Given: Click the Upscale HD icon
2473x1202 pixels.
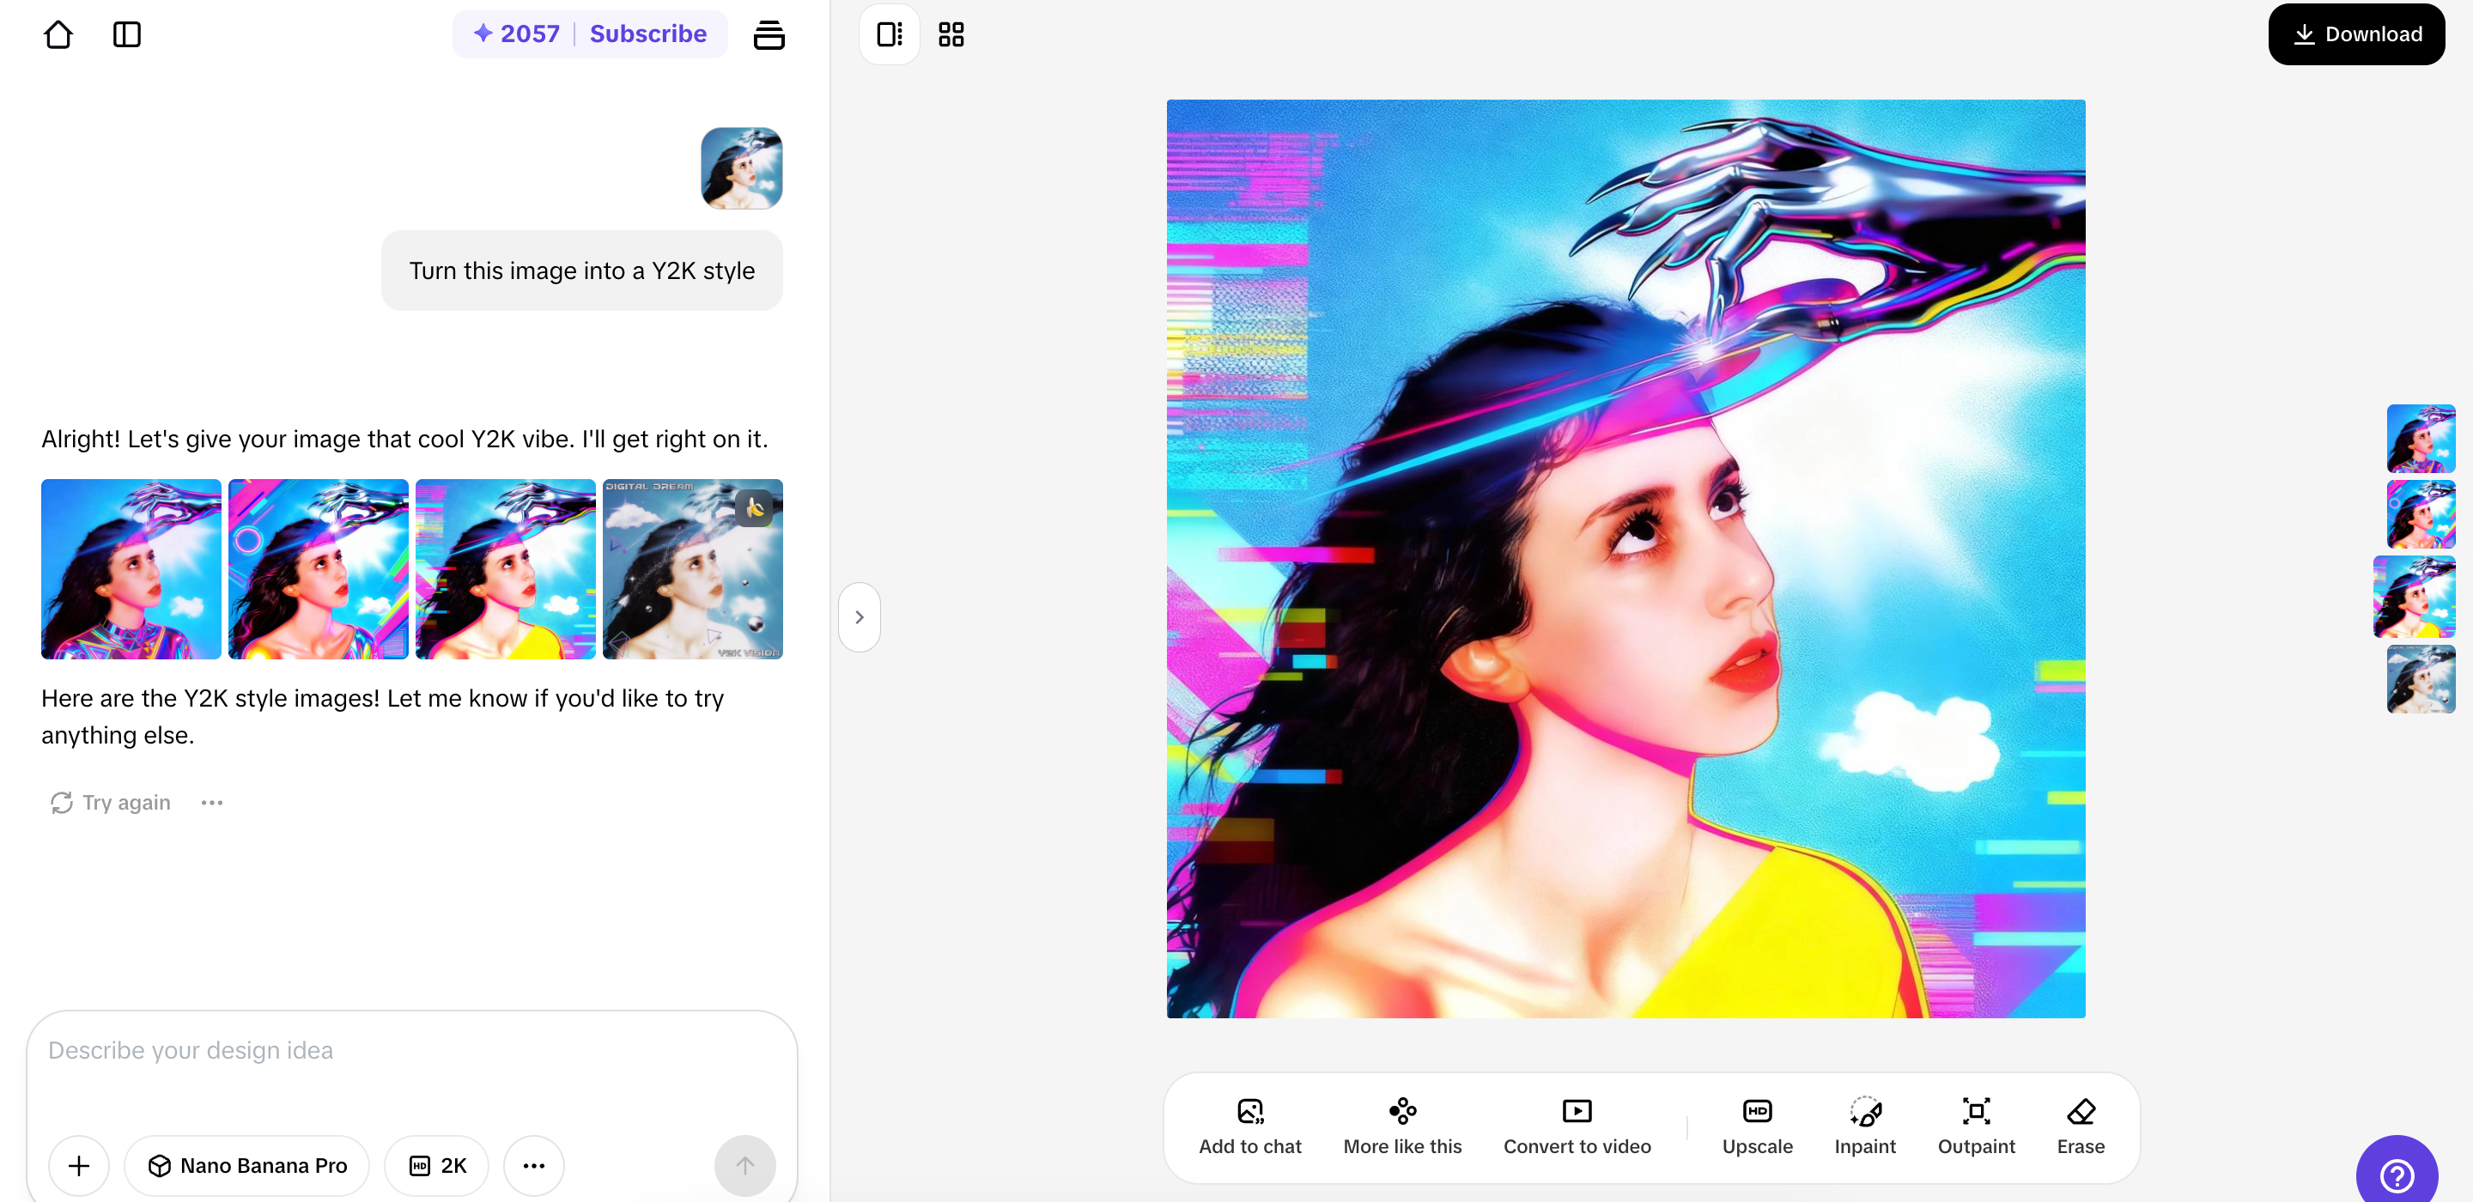Looking at the screenshot, I should tap(1756, 1111).
